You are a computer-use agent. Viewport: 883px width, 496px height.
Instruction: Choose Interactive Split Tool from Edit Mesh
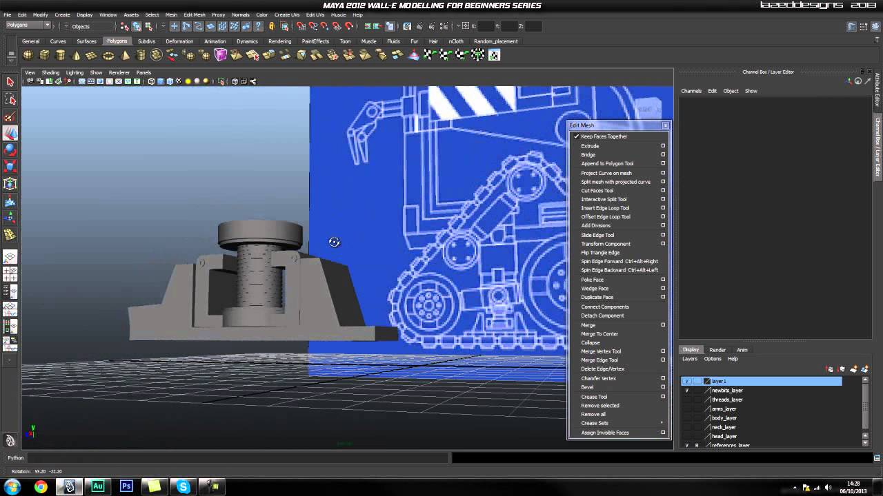604,199
